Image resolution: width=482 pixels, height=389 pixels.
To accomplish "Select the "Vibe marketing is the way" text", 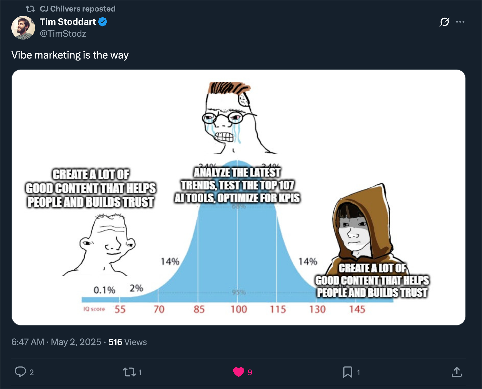I will 70,55.
